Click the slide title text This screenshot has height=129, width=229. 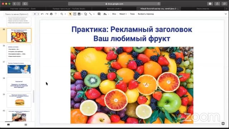(x=132, y=34)
